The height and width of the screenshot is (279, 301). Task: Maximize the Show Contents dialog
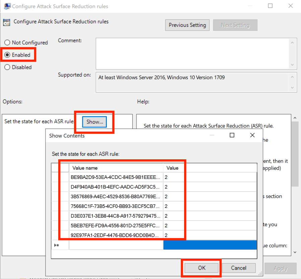232,135
